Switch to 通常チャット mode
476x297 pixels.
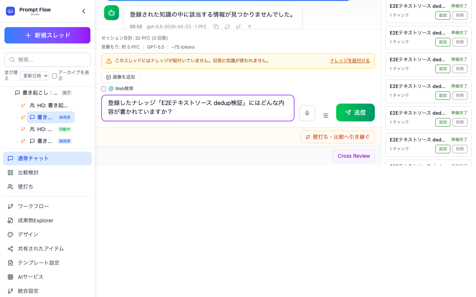pyautogui.click(x=47, y=159)
